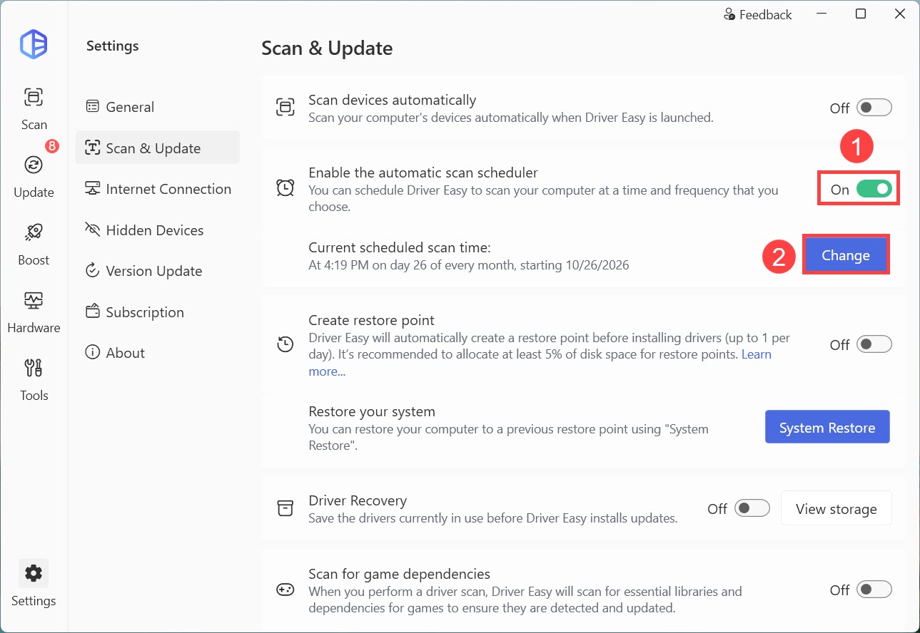
Task: Click the Scan & Update page heading
Action: [x=327, y=48]
